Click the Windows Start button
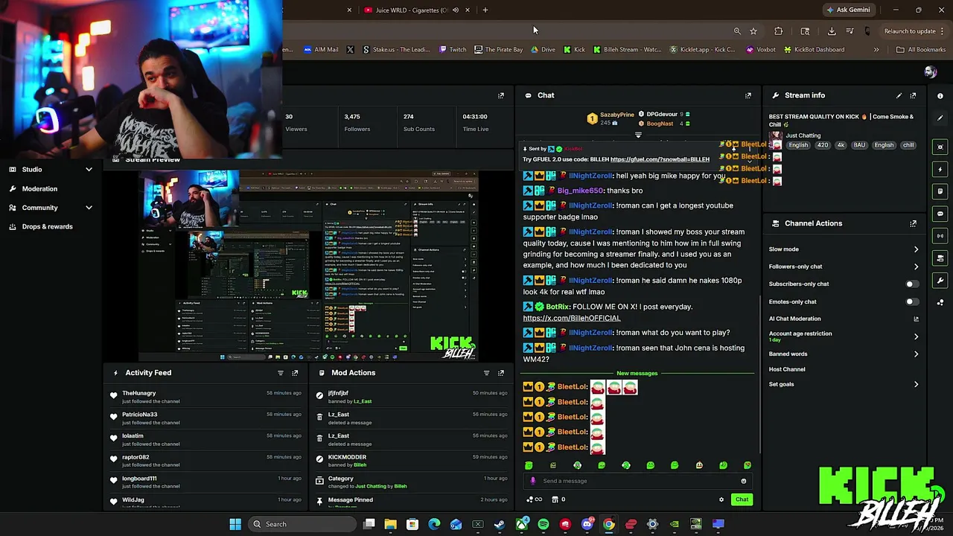 point(235,524)
